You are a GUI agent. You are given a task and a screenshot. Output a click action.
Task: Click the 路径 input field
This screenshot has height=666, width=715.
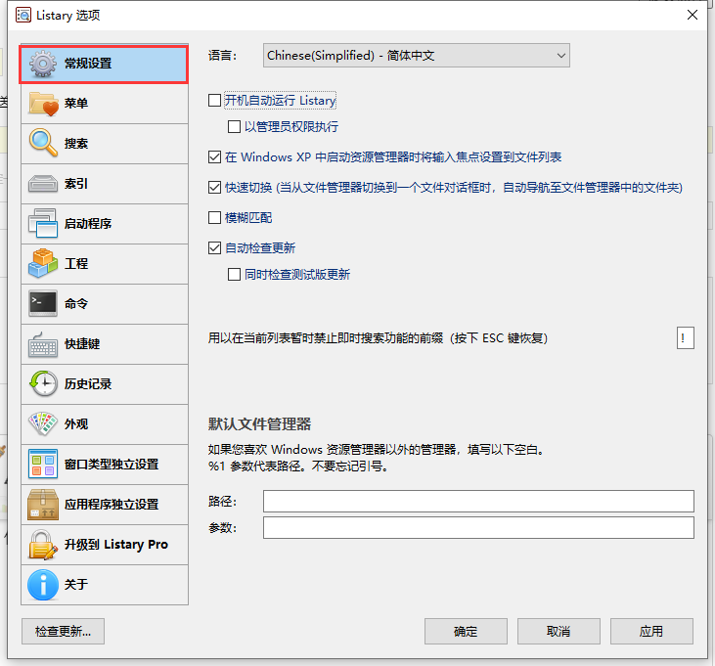pos(478,502)
